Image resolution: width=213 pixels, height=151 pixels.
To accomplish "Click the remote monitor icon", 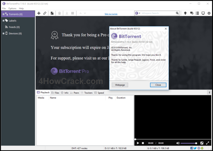I will 203,13.
